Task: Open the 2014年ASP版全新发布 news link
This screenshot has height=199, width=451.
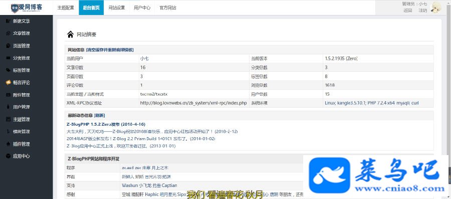Action: click(141, 139)
